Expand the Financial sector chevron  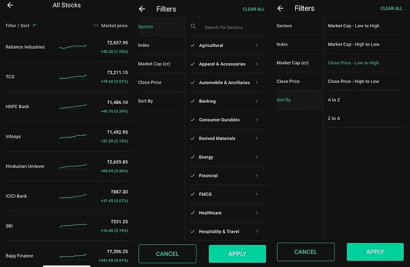(257, 176)
